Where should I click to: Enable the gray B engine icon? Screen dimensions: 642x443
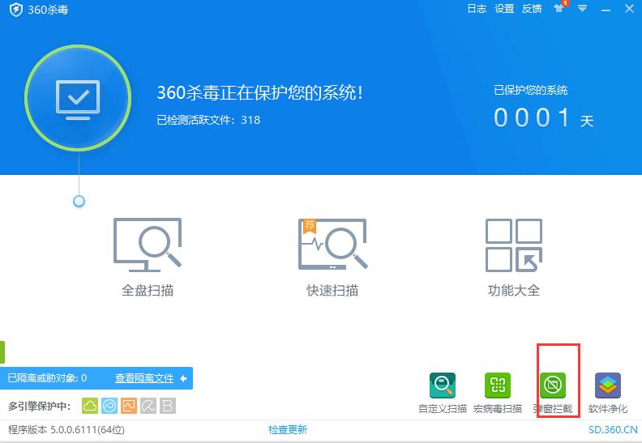coord(168,406)
